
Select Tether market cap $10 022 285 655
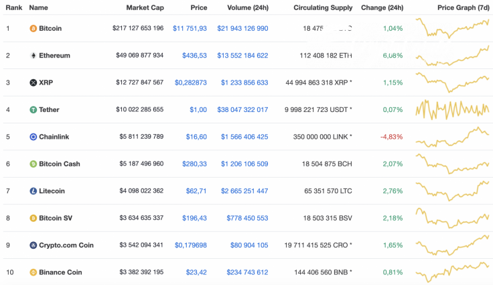click(x=140, y=109)
